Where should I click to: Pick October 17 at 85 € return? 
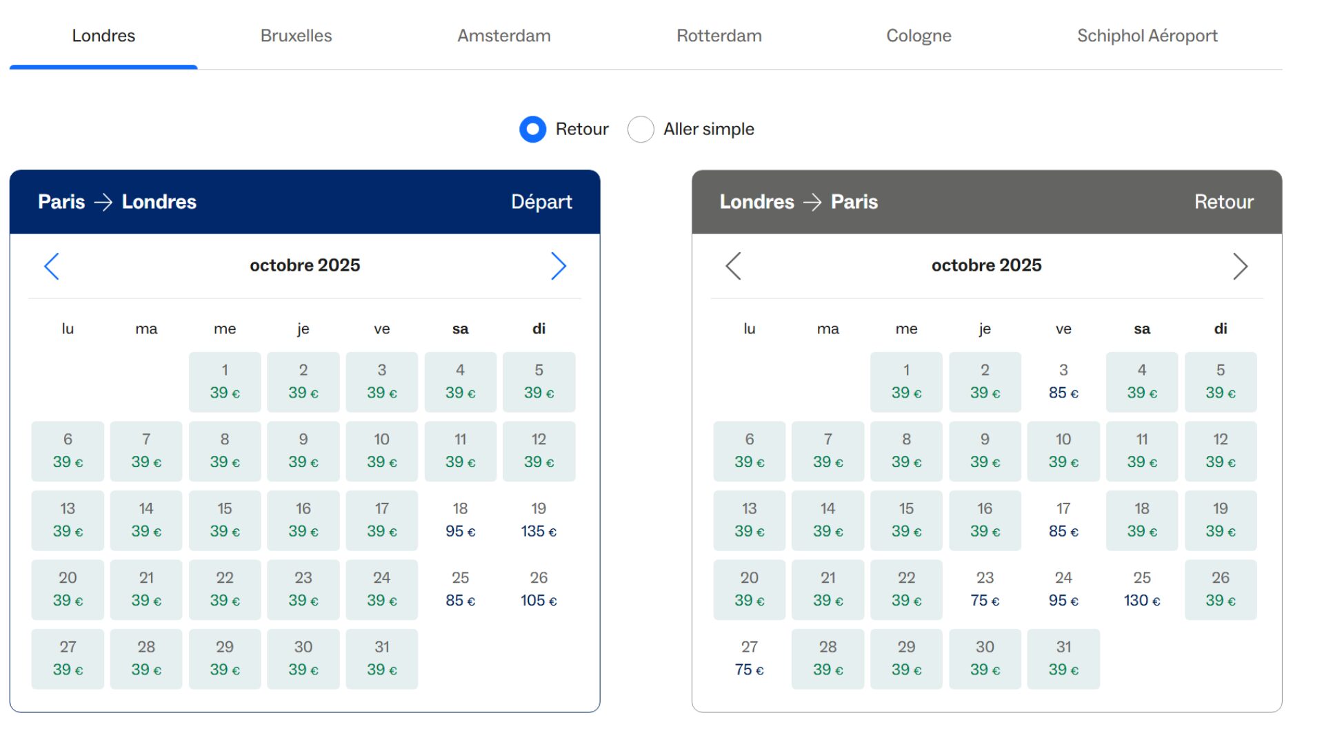1063,520
